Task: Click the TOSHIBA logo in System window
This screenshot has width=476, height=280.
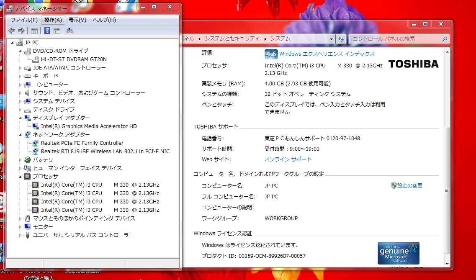Action: pos(414,64)
